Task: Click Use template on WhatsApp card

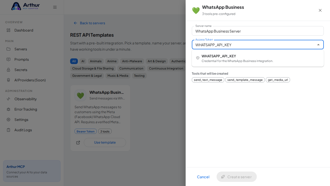Action: (x=105, y=142)
